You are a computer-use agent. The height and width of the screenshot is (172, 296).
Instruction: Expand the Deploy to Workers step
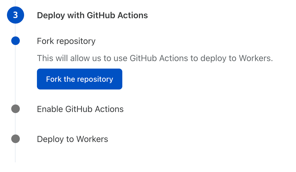point(73,139)
